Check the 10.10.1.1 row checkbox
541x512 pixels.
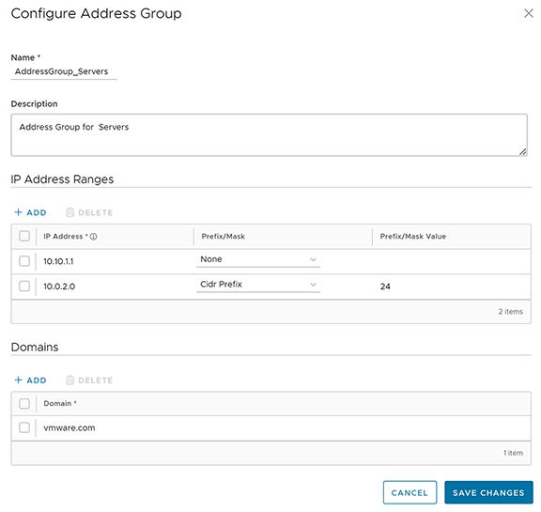click(24, 261)
